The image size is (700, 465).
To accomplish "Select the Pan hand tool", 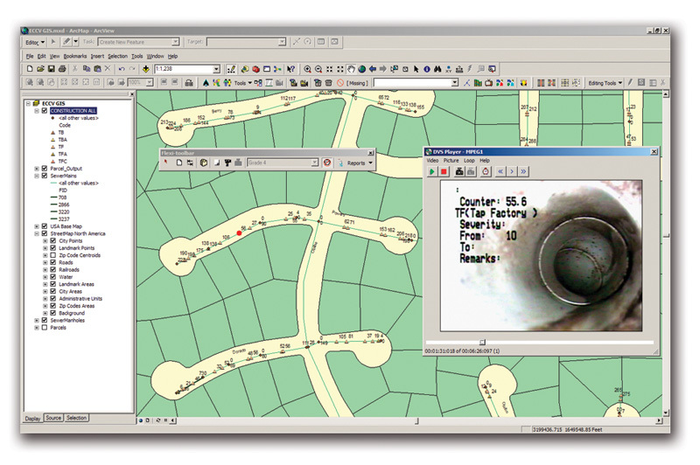I will pos(351,68).
